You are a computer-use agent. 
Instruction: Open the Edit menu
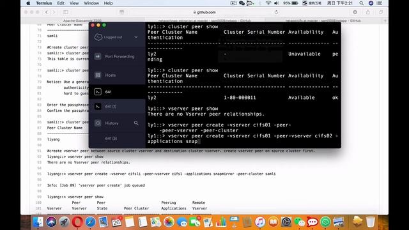pyautogui.click(x=61, y=3)
